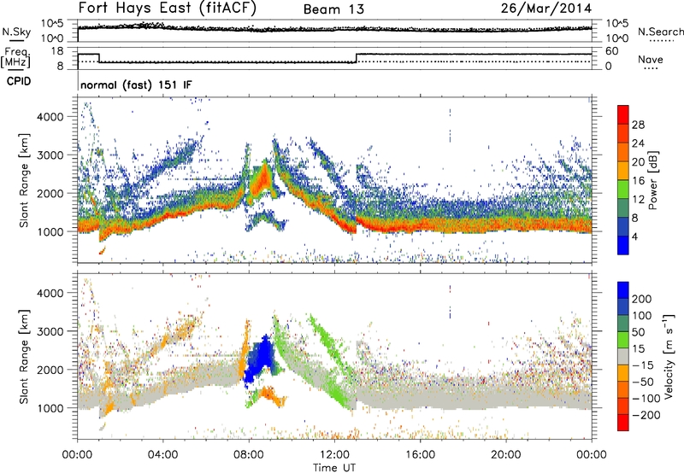Click the '28' tick on power colorbar
The image size is (684, 473).
pos(638,125)
